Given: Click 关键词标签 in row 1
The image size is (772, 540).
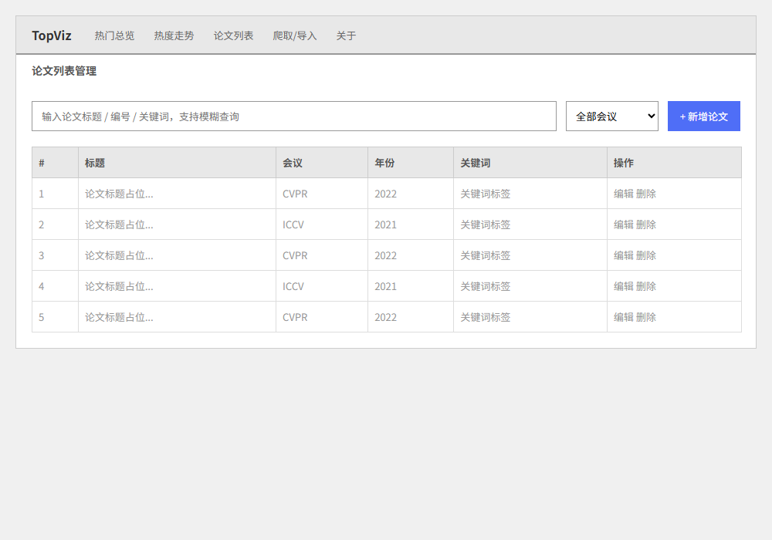Looking at the screenshot, I should click(x=486, y=194).
